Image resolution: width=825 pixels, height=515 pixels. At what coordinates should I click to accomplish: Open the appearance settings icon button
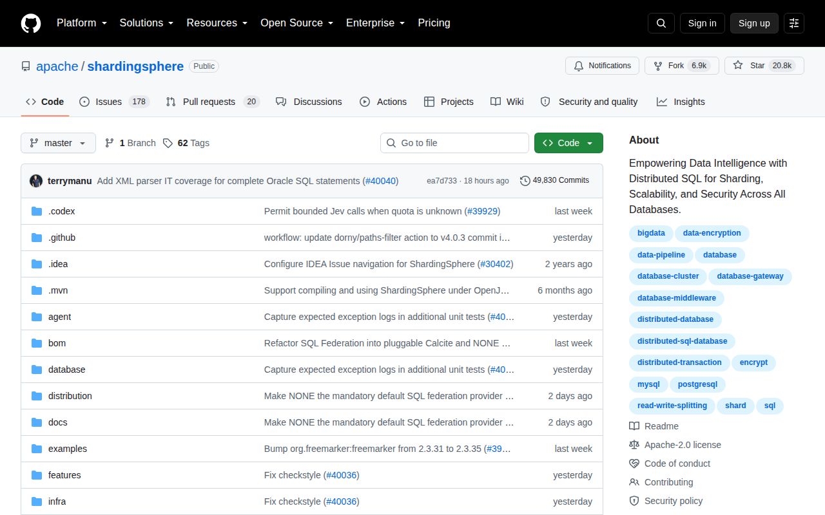point(794,23)
